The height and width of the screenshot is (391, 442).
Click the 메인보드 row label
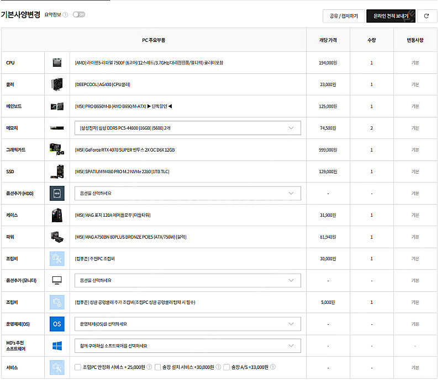click(14, 106)
